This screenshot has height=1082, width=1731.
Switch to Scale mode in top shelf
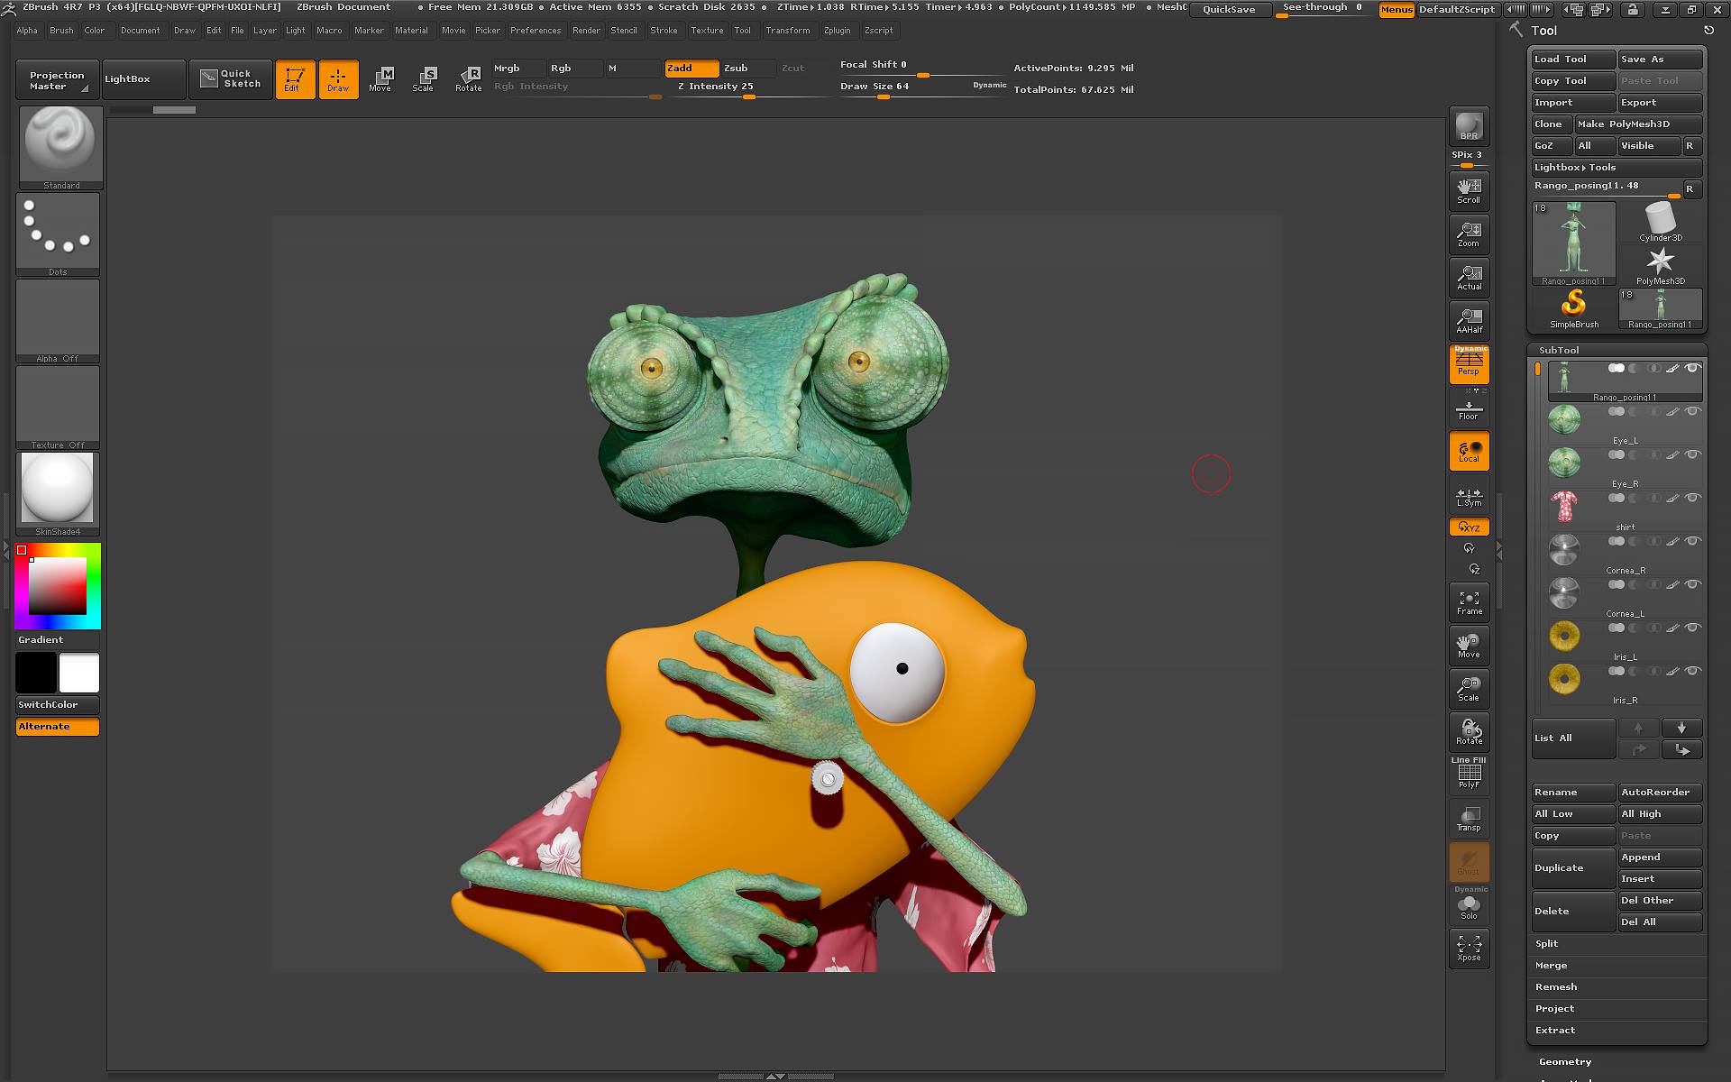click(x=424, y=79)
